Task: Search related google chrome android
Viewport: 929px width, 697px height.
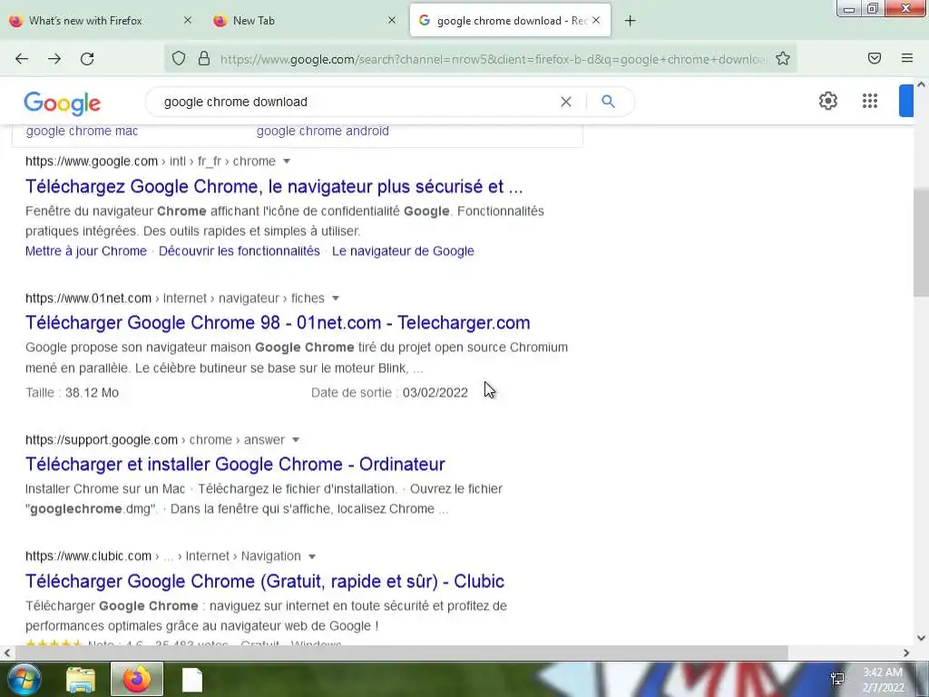Action: point(323,131)
